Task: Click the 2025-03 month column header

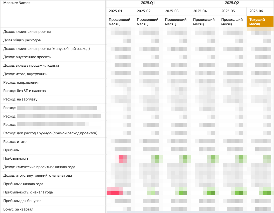Action: click(x=172, y=11)
